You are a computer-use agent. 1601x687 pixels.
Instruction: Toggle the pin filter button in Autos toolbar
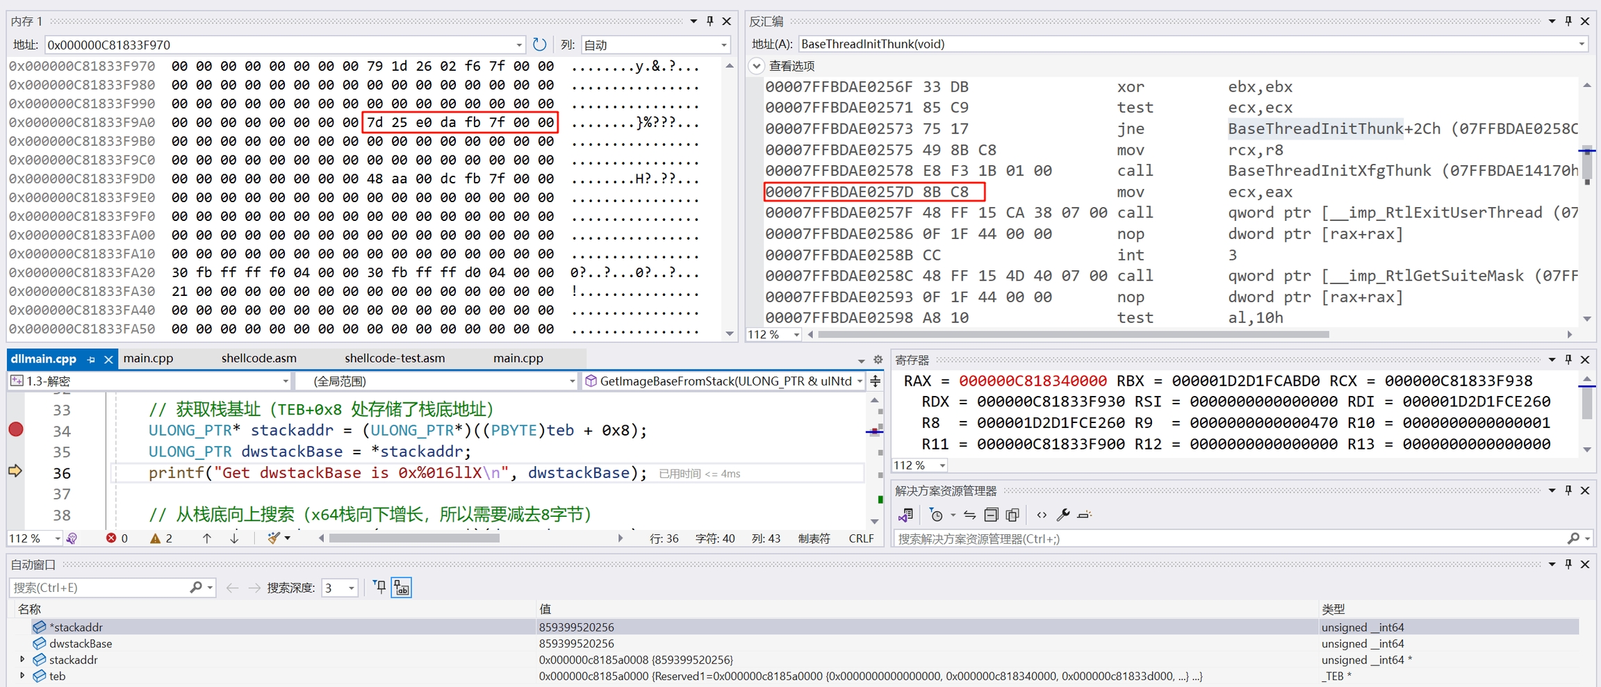[379, 588]
